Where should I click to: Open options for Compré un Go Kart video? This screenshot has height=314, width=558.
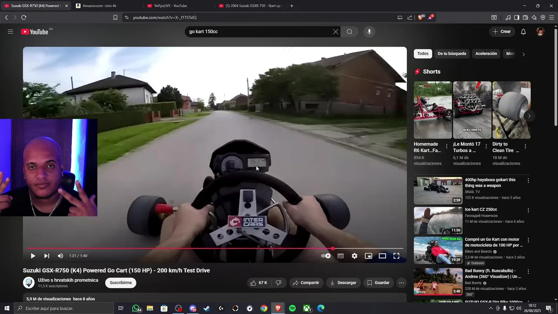coord(528,240)
